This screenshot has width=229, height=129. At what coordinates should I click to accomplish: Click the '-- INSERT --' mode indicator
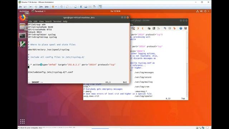[x=35, y=82]
